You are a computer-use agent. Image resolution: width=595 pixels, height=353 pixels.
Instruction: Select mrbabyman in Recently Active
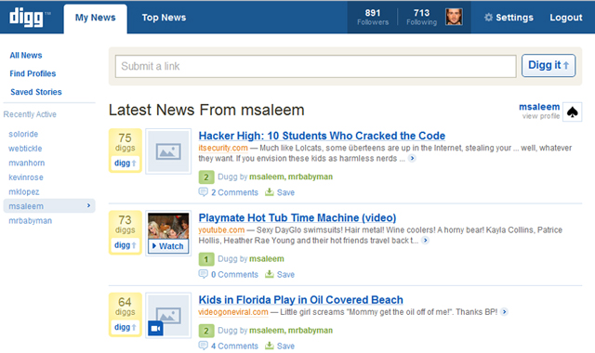(30, 221)
